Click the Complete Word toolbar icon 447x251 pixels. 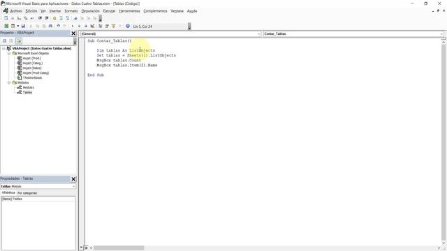32,18
